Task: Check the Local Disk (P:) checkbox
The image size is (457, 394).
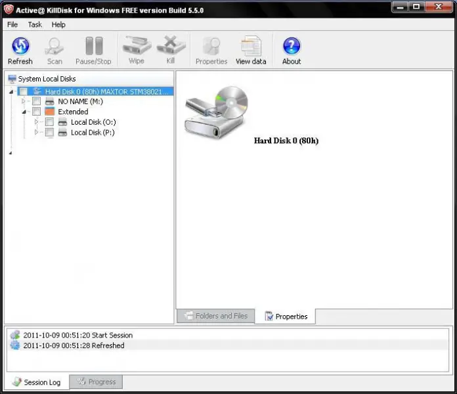Action: pyautogui.click(x=49, y=133)
